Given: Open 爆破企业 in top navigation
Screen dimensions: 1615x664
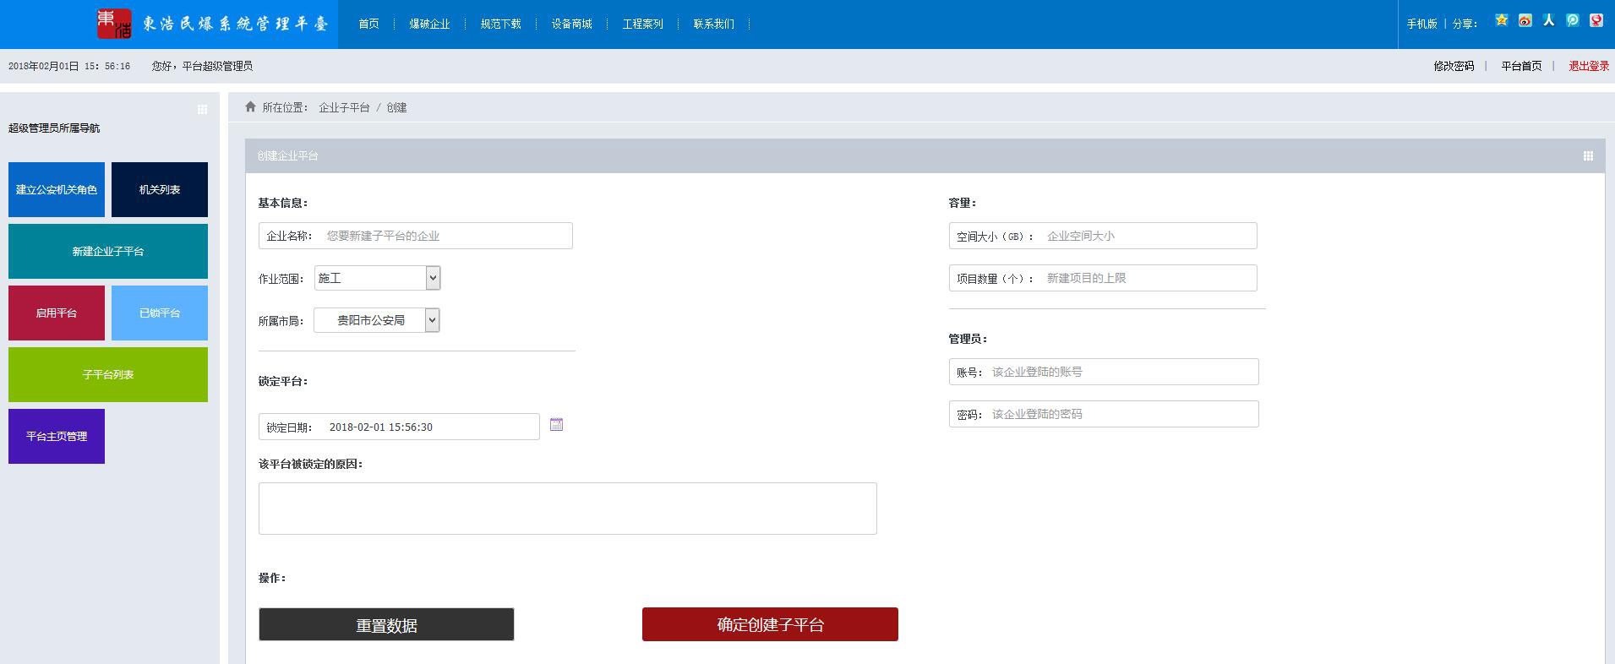Looking at the screenshot, I should [x=429, y=24].
